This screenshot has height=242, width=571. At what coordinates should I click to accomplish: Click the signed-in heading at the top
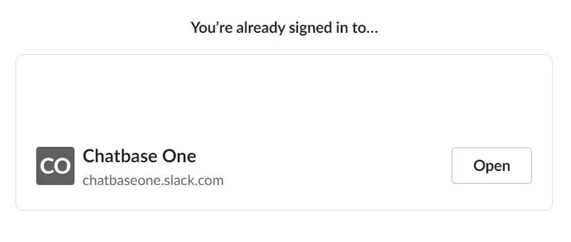tap(284, 28)
